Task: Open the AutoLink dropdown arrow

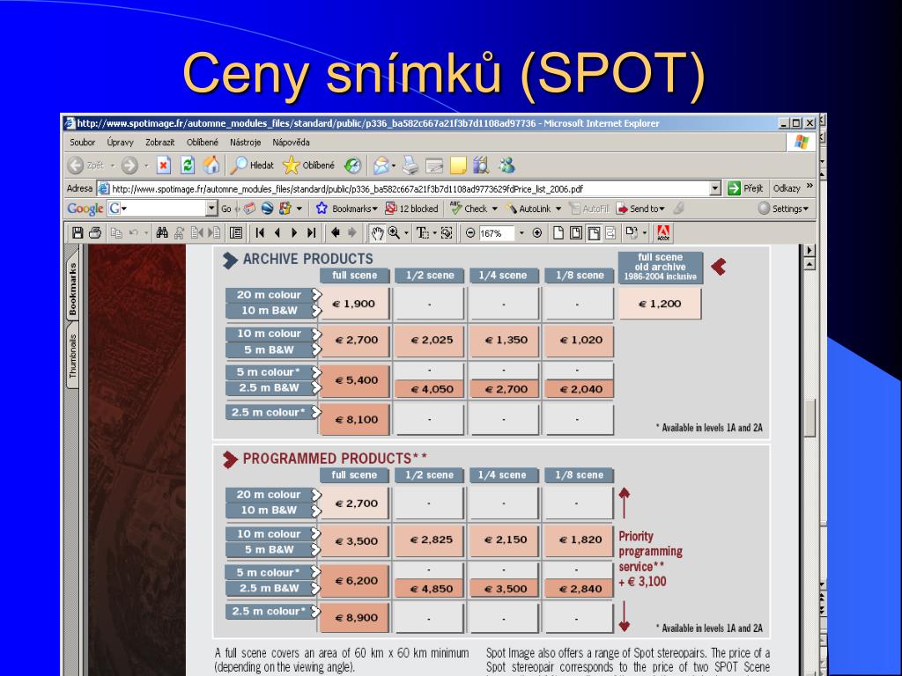Action: pyautogui.click(x=558, y=209)
